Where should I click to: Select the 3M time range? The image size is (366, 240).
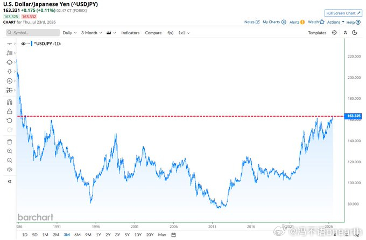point(67,235)
